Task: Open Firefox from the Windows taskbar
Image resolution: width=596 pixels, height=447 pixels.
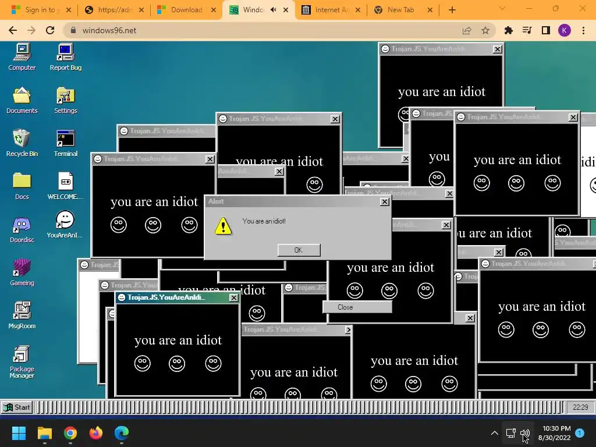Action: [96, 433]
